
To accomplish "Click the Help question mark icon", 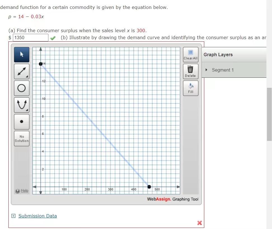I will 17,191.
